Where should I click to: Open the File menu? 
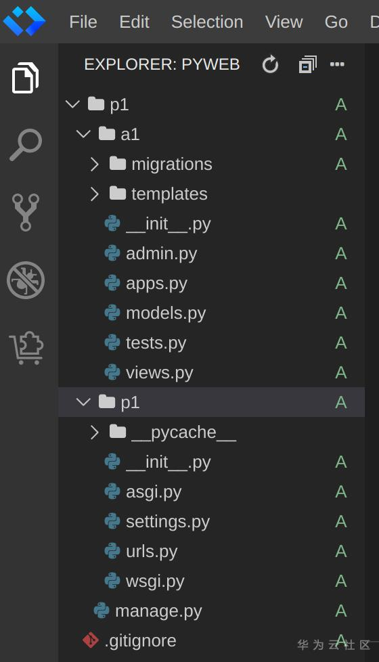point(83,22)
